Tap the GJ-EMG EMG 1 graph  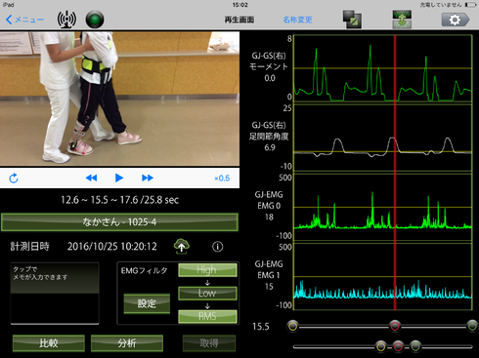[383, 276]
